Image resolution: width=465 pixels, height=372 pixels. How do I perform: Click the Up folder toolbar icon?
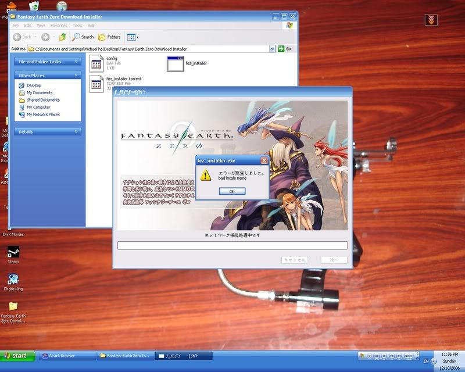tap(62, 37)
